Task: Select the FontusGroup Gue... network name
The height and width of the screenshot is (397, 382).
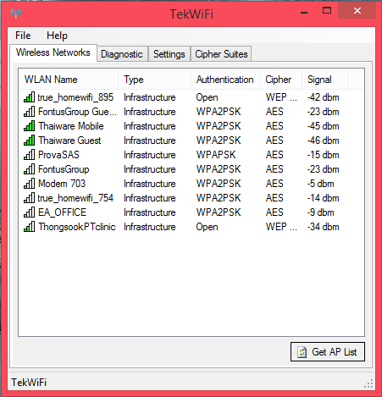Action: 77,112
